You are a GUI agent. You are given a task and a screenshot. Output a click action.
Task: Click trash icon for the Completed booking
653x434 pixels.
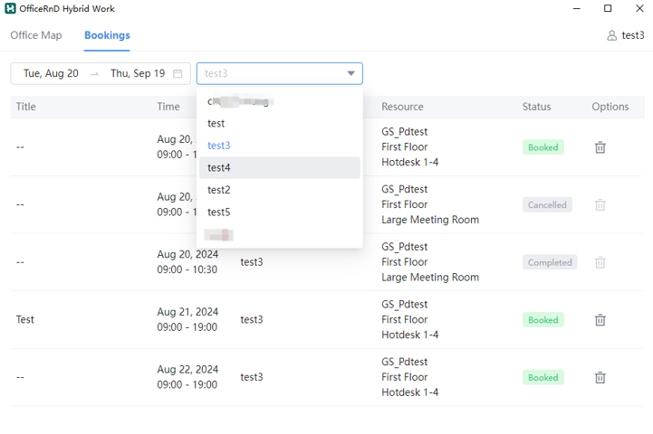click(x=600, y=262)
